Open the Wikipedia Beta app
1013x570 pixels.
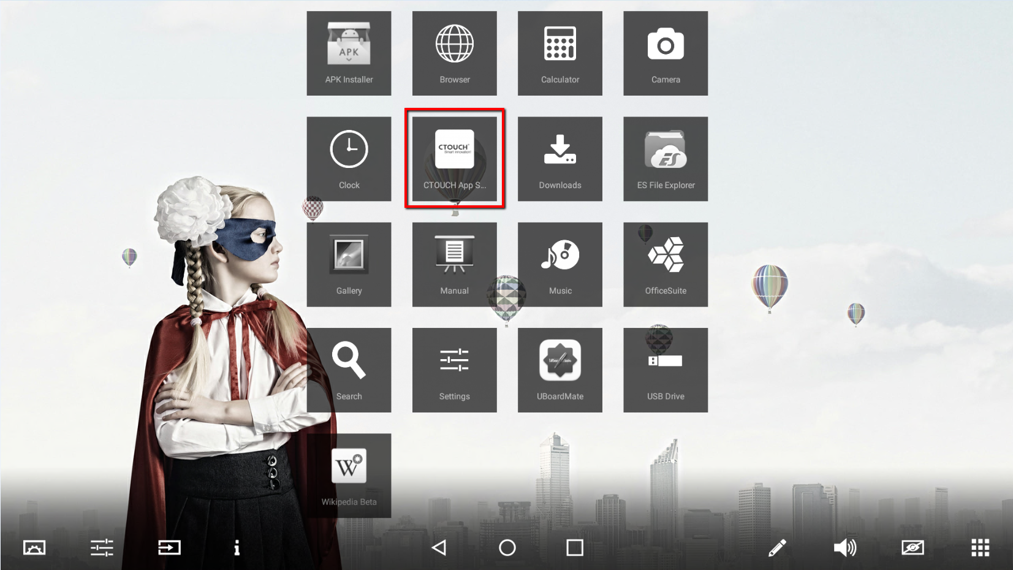pyautogui.click(x=349, y=475)
